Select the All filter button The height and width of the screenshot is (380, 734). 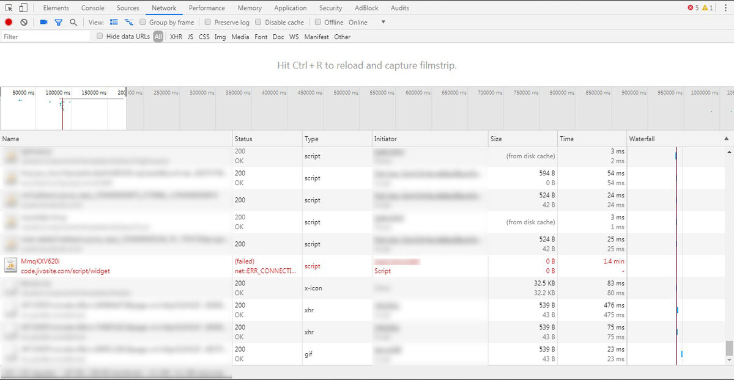coord(158,37)
